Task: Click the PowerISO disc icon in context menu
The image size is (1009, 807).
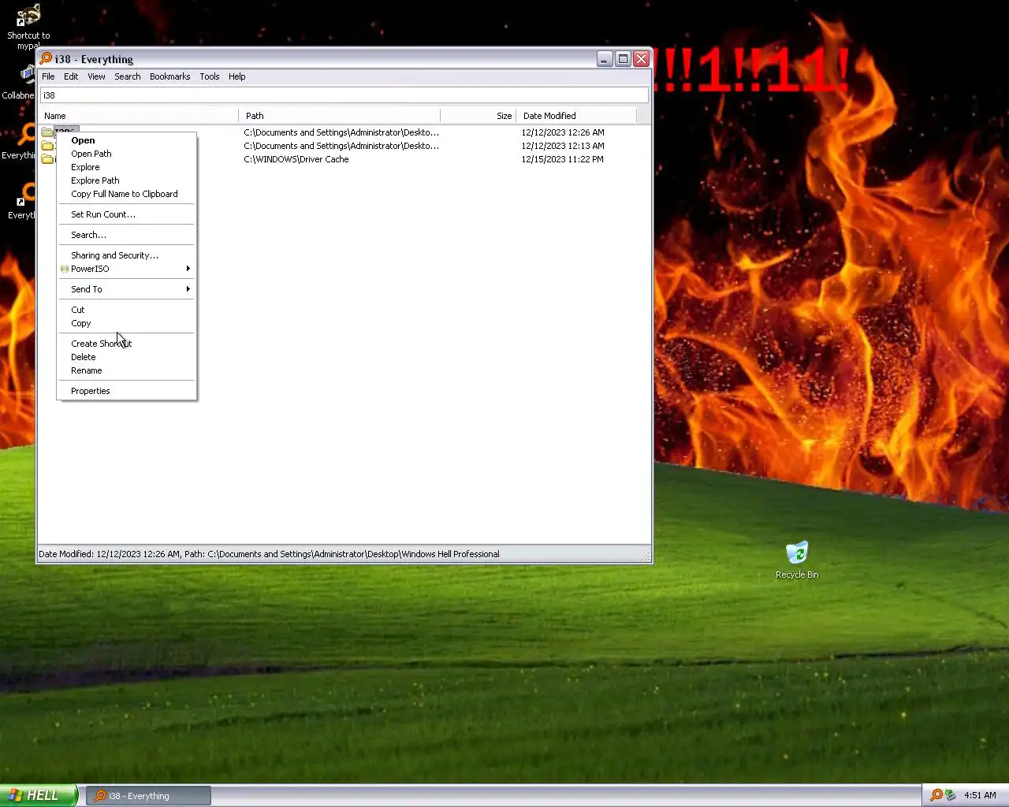Action: coord(65,269)
